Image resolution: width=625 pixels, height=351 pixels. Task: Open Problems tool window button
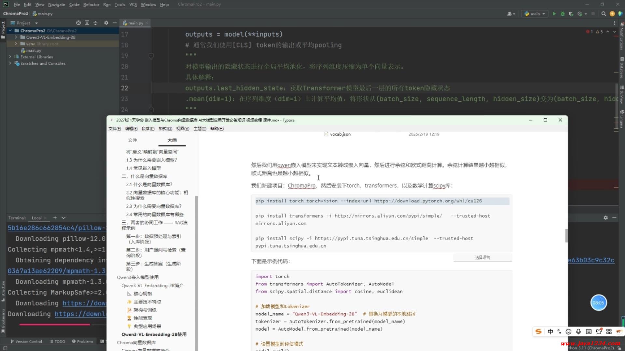[x=83, y=341]
